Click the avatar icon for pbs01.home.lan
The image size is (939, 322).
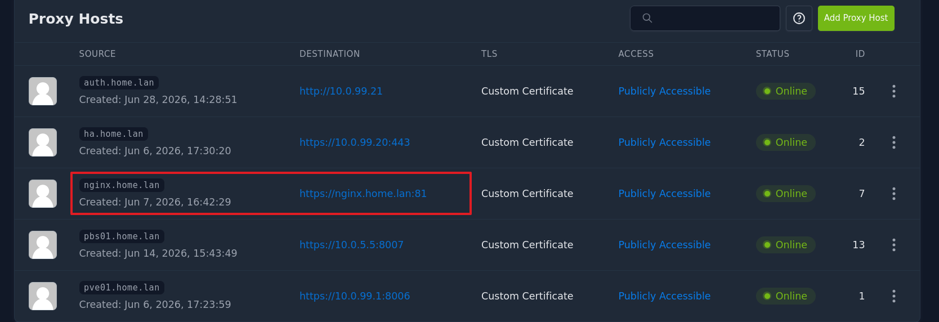(43, 245)
